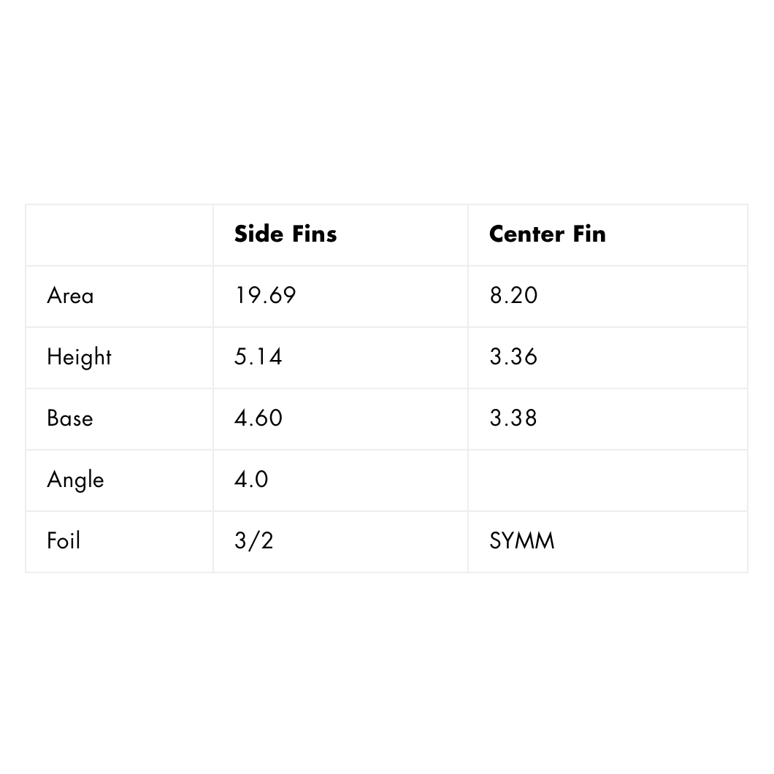The image size is (774, 774).
Task: Click the Center Fin column header
Action: point(547,234)
